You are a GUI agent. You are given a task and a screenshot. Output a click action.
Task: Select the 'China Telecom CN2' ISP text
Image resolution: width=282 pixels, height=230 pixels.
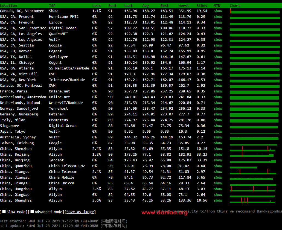tap(67, 166)
